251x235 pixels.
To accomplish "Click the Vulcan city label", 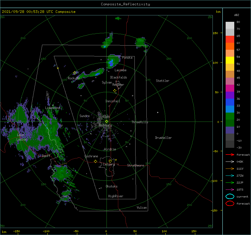I will tap(142, 208).
